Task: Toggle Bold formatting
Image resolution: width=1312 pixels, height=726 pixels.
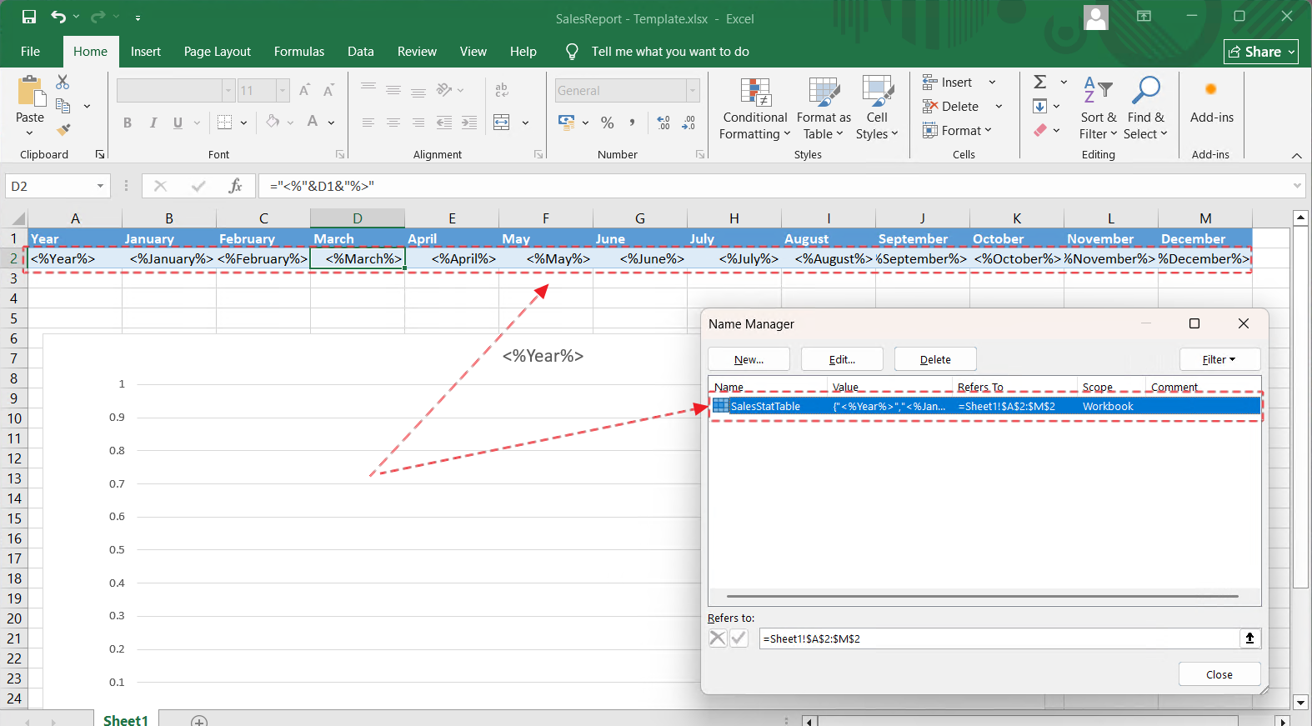Action: click(128, 123)
